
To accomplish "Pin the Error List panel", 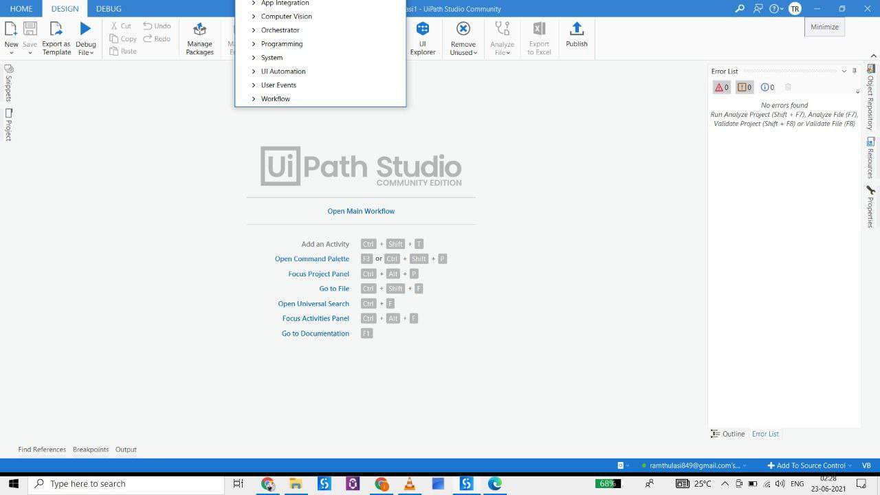I will pyautogui.click(x=855, y=71).
